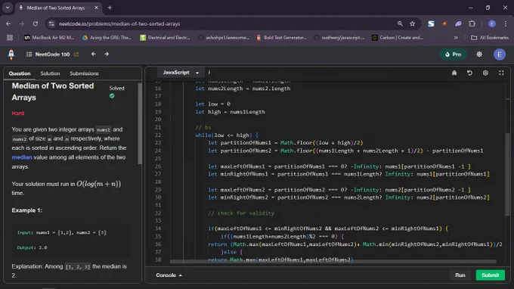
Task: Open a new browser tab
Action: pos(110,8)
